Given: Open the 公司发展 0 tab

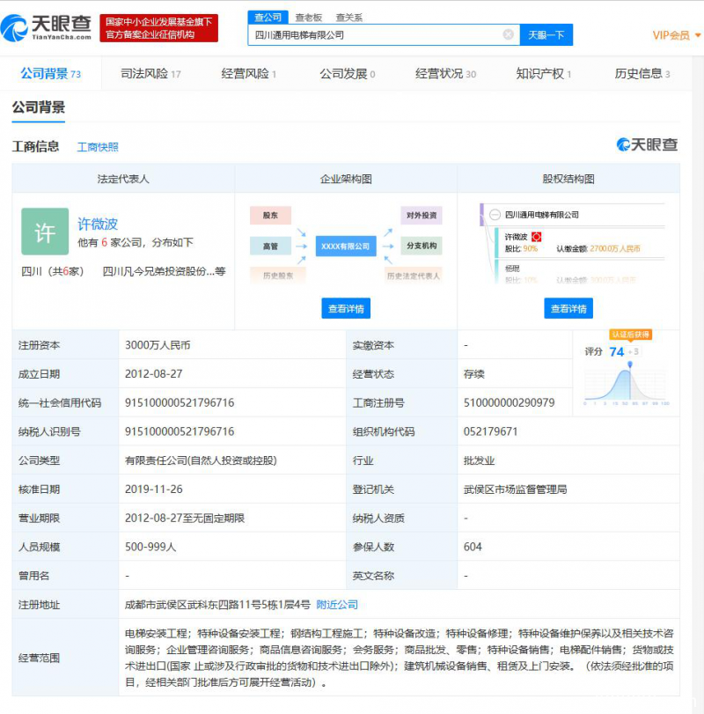Looking at the screenshot, I should click(348, 73).
